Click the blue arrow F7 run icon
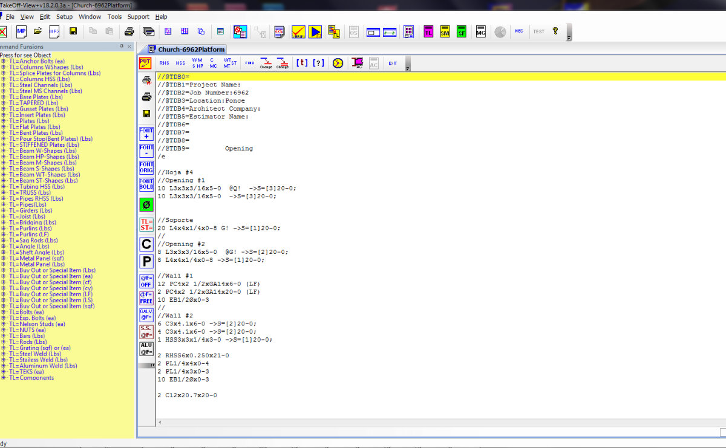The width and height of the screenshot is (726, 448). (x=315, y=31)
